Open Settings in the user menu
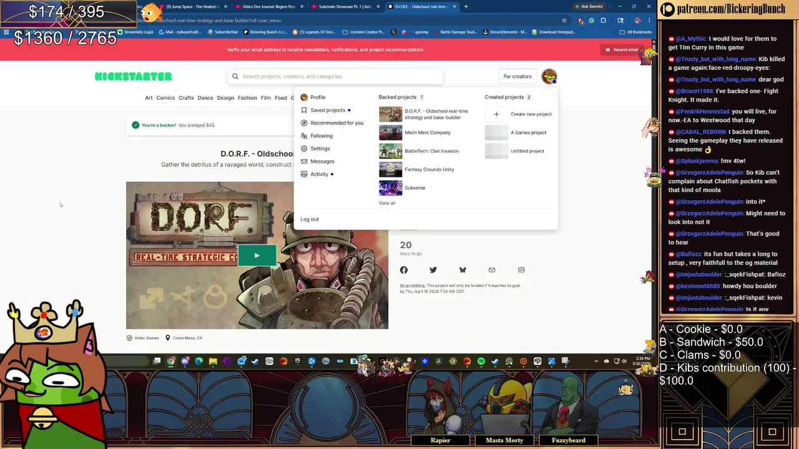Screen dimensions: 799x449 point(320,148)
